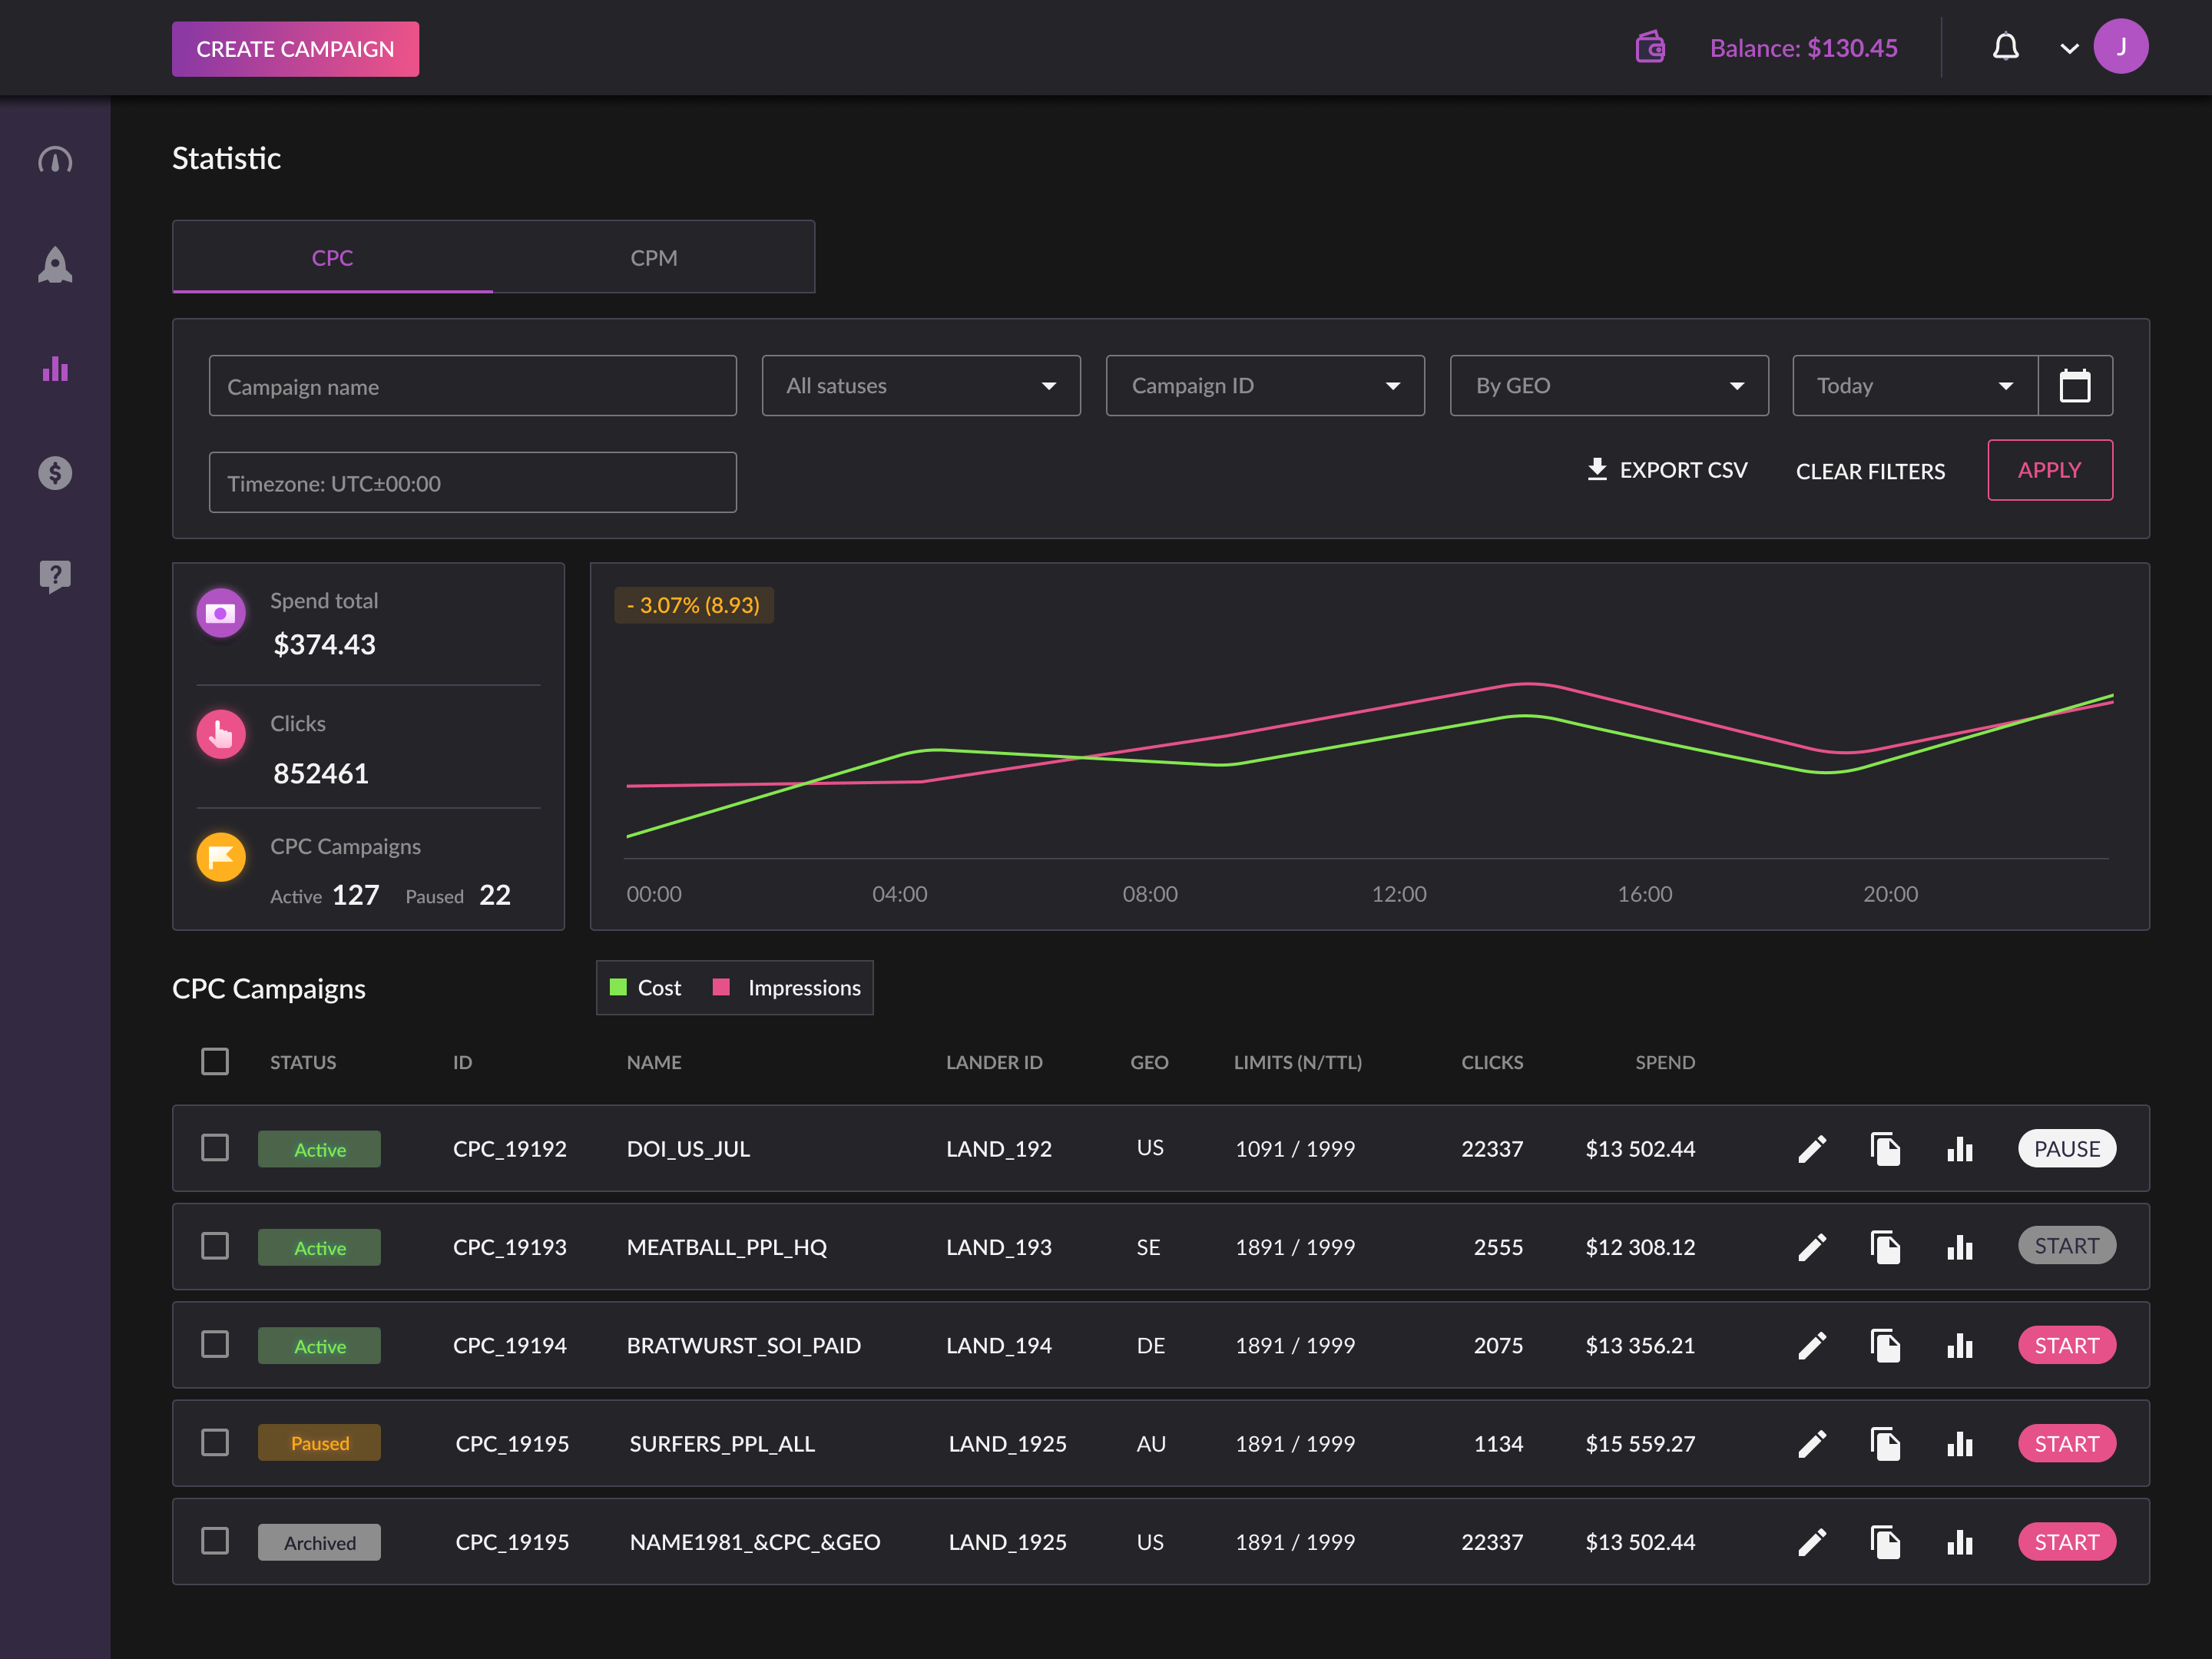Image resolution: width=2212 pixels, height=1659 pixels.
Task: Select the CPC tab
Action: (x=332, y=258)
